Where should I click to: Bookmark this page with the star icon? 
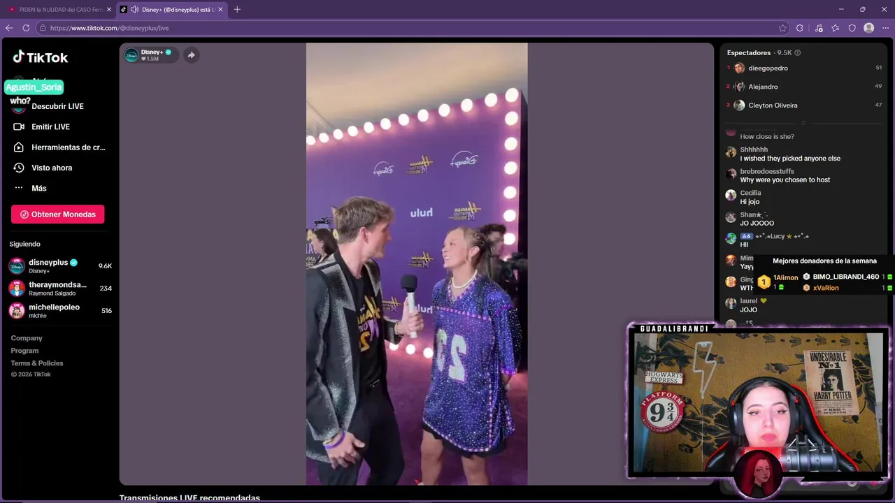coord(782,28)
